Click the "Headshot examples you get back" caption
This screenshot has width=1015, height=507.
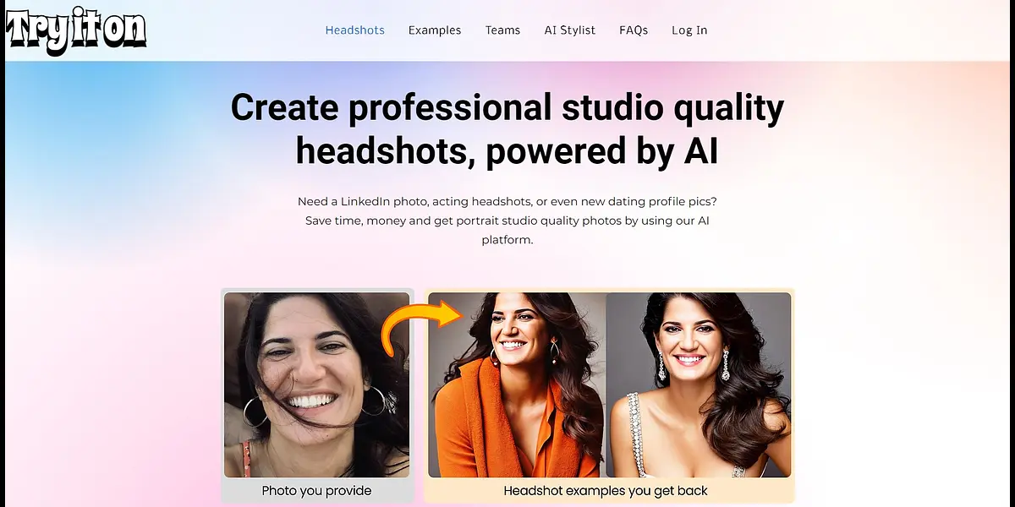coord(606,491)
